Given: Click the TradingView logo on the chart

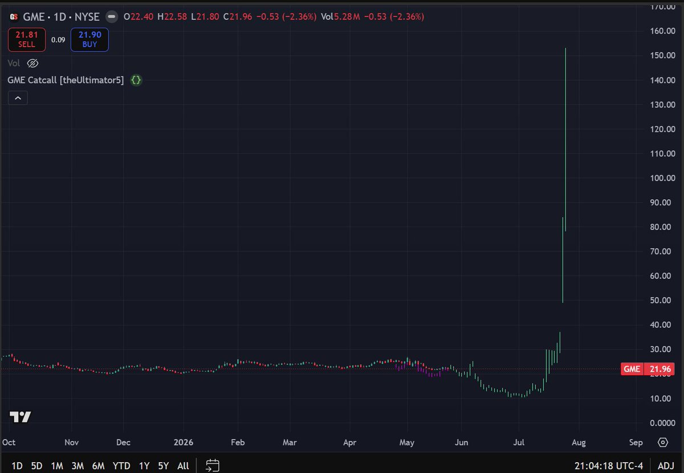Looking at the screenshot, I should pos(21,417).
